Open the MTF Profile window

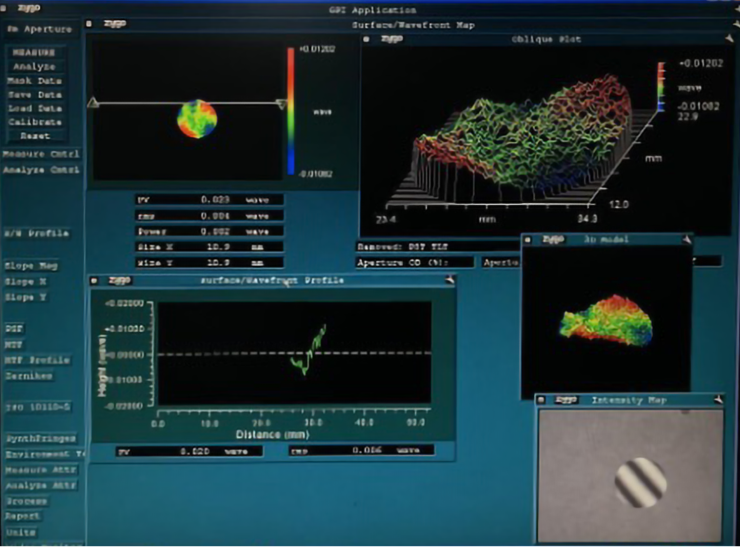click(x=37, y=360)
